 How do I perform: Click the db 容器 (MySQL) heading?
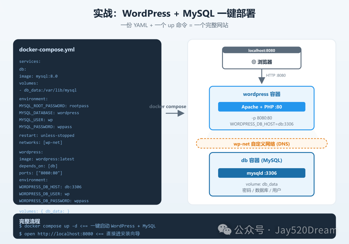click(x=261, y=160)
